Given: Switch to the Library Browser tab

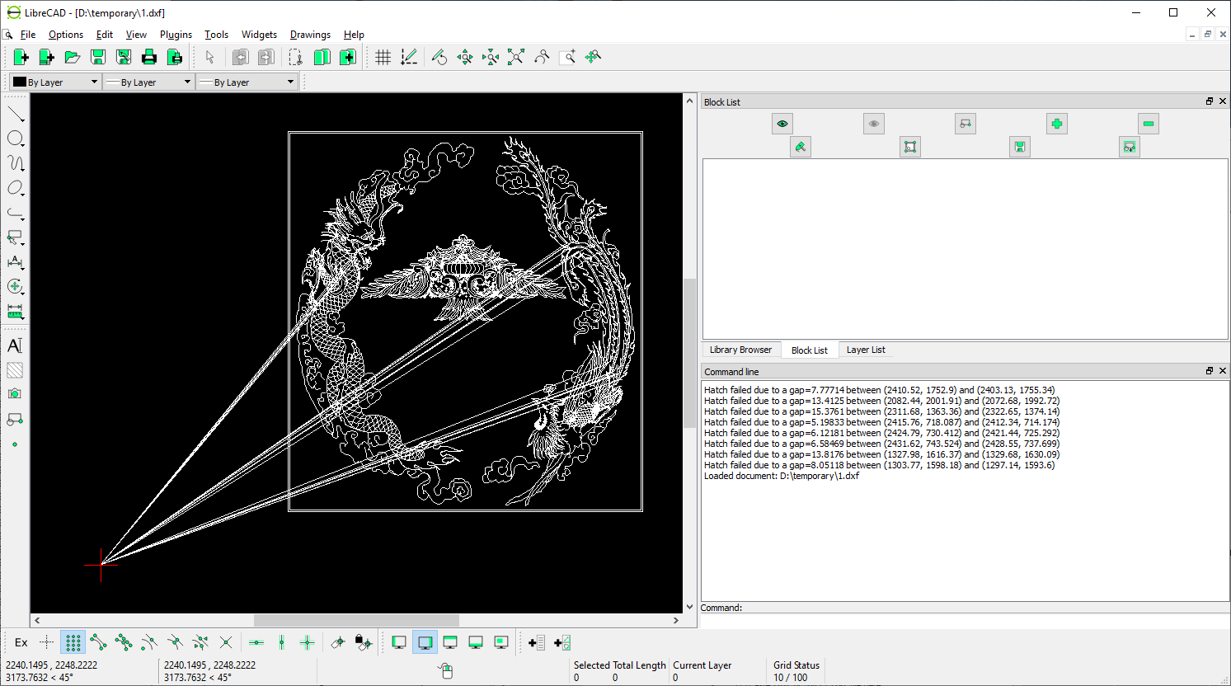Looking at the screenshot, I should click(x=740, y=350).
